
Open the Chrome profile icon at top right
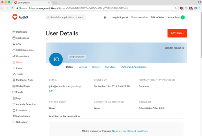point(199,2)
